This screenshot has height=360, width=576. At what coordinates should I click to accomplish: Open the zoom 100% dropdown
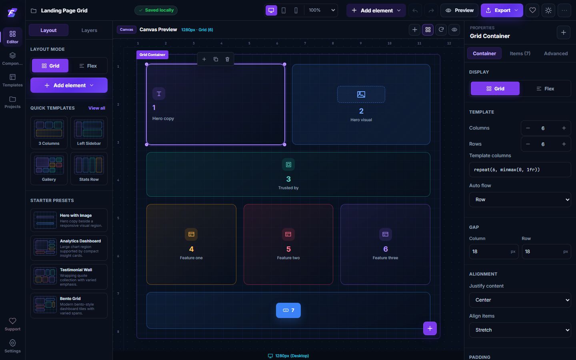(x=321, y=10)
